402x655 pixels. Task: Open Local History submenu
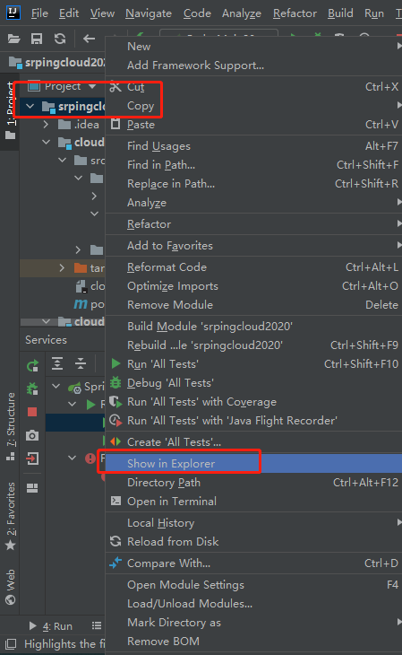point(253,522)
